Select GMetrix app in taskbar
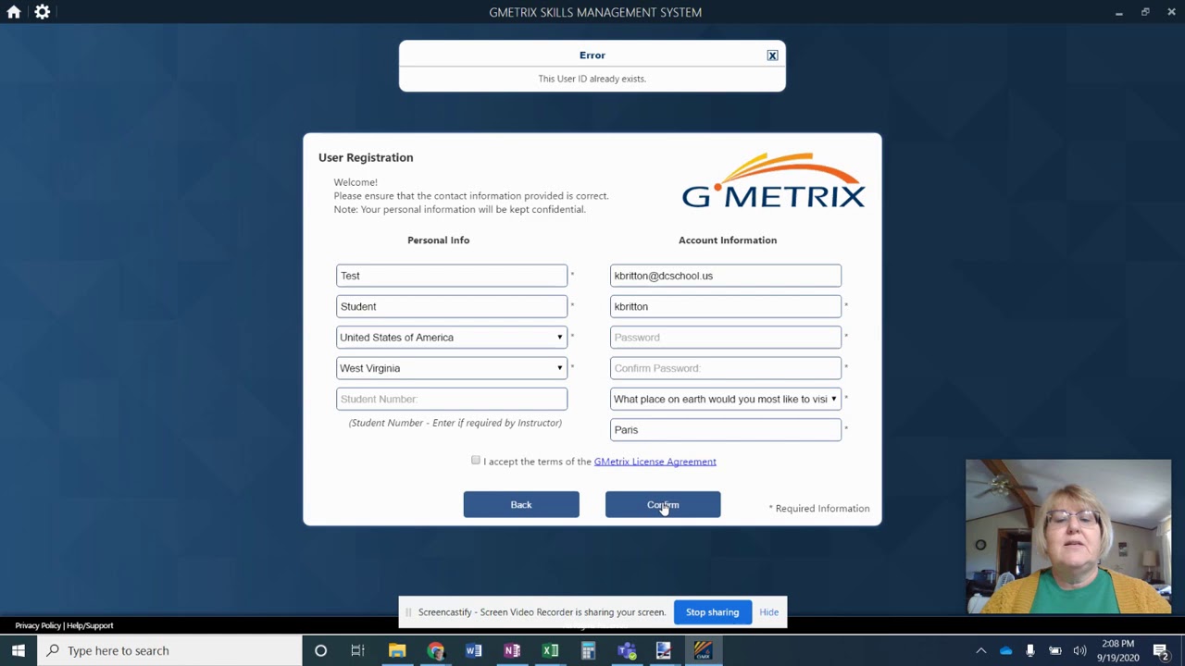This screenshot has width=1185, height=666. coord(703,650)
